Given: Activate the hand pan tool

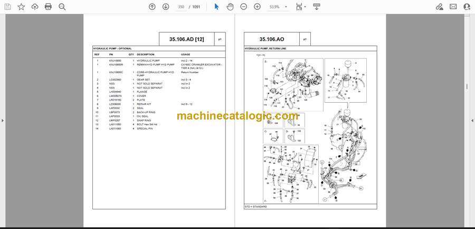Looking at the screenshot, I should (230, 7).
